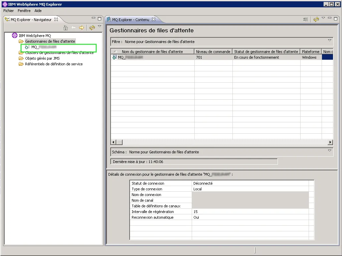Open the Aide menu
The height and width of the screenshot is (256, 342).
[x=38, y=11]
